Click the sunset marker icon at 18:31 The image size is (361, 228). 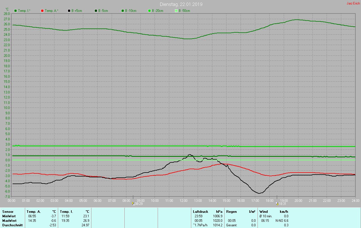(277, 204)
